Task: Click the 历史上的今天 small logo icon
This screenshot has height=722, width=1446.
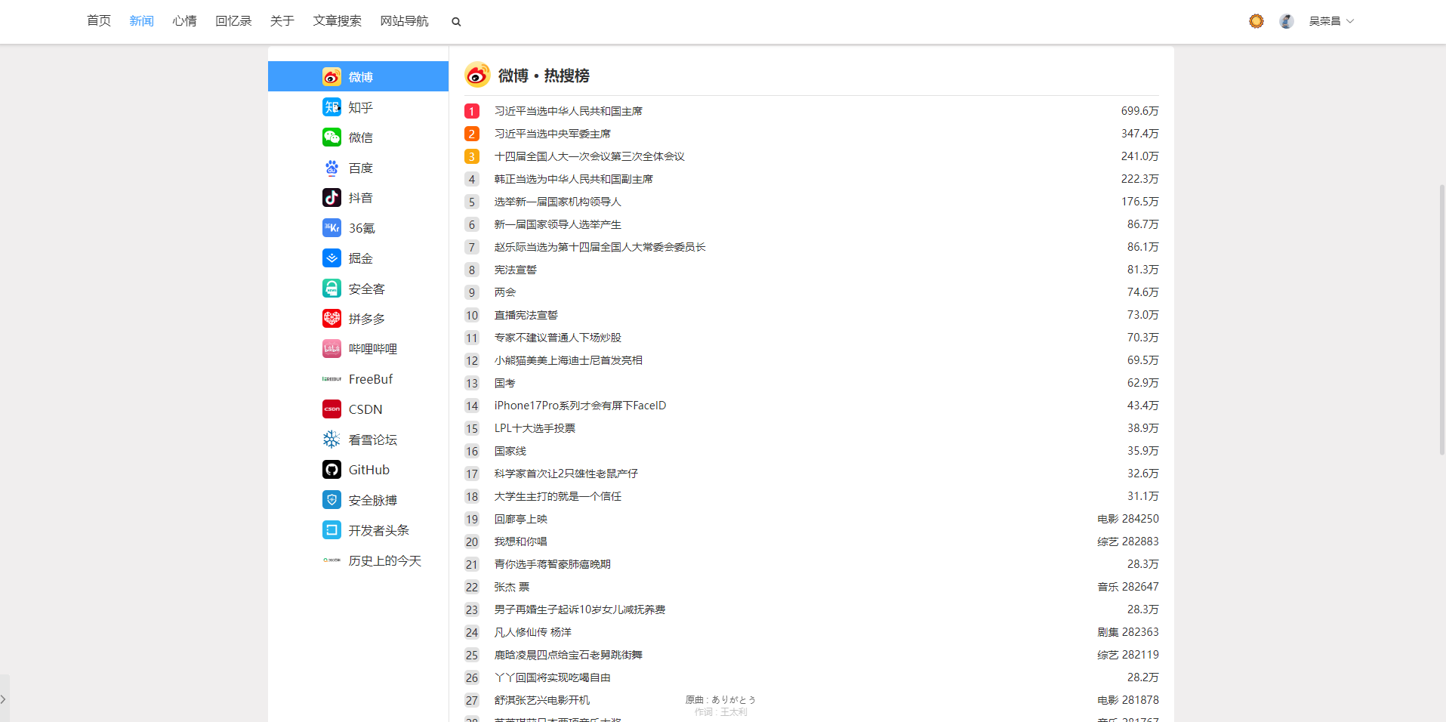Action: (331, 560)
